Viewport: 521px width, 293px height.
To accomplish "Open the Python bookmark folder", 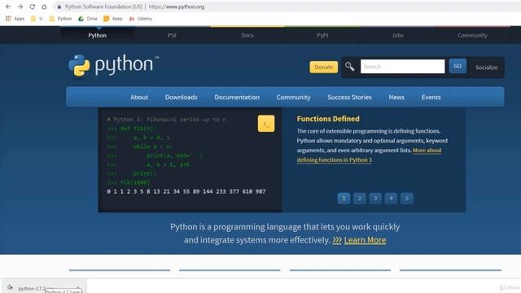I will pos(60,19).
